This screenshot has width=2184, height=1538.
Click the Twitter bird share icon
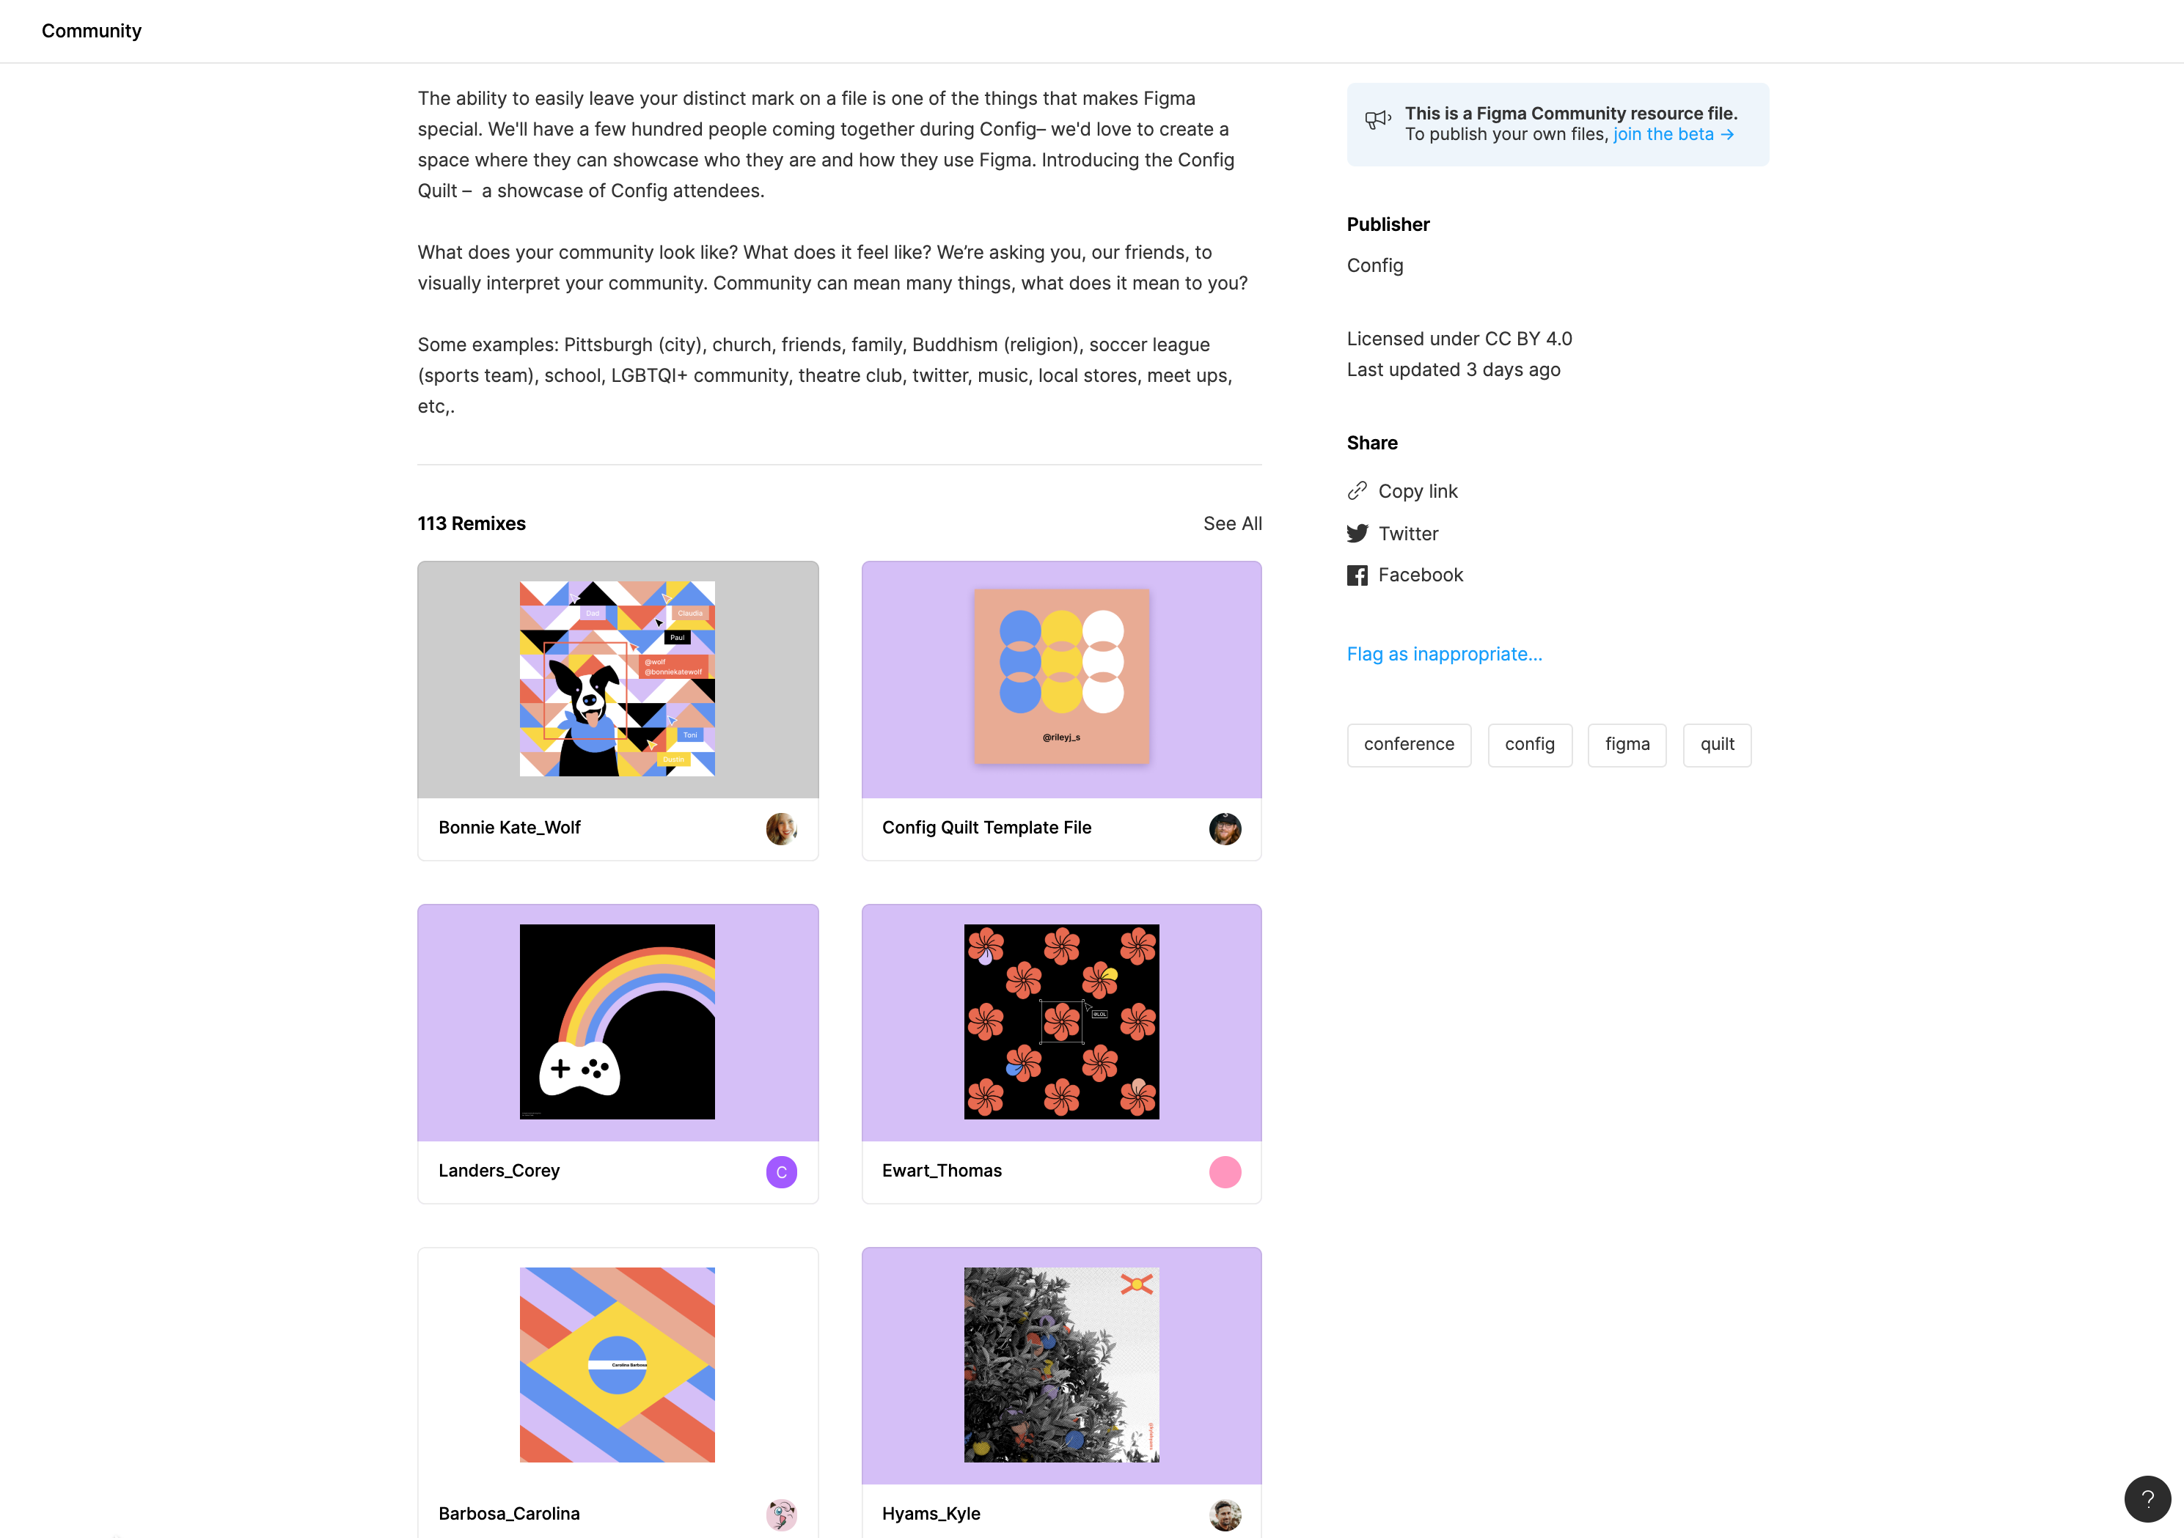(1357, 533)
